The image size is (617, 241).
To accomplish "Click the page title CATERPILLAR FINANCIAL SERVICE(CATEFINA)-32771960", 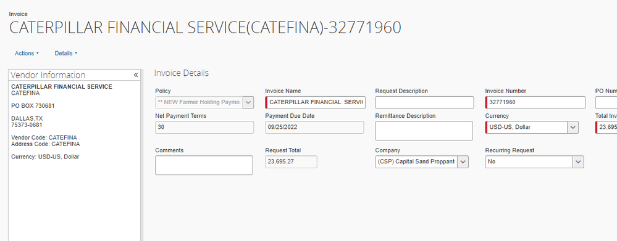I will tap(205, 28).
